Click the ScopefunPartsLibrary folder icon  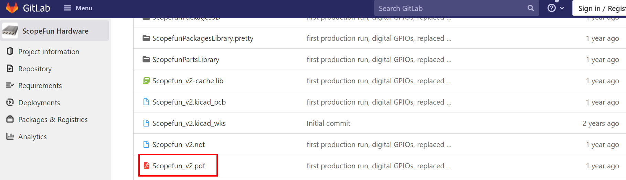pos(146,60)
